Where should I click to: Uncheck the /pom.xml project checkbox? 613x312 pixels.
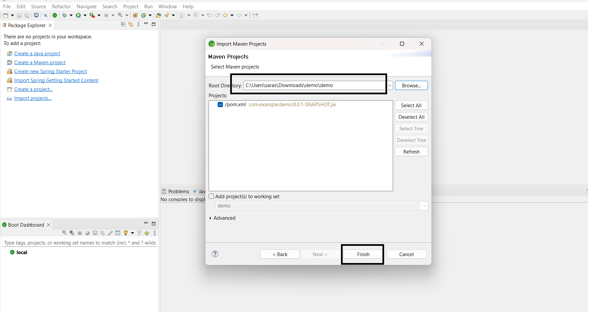[x=220, y=105]
